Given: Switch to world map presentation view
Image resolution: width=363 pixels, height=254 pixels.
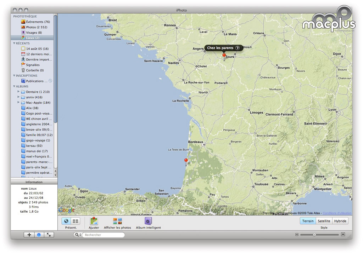Looking at the screenshot, I should pos(66,221).
